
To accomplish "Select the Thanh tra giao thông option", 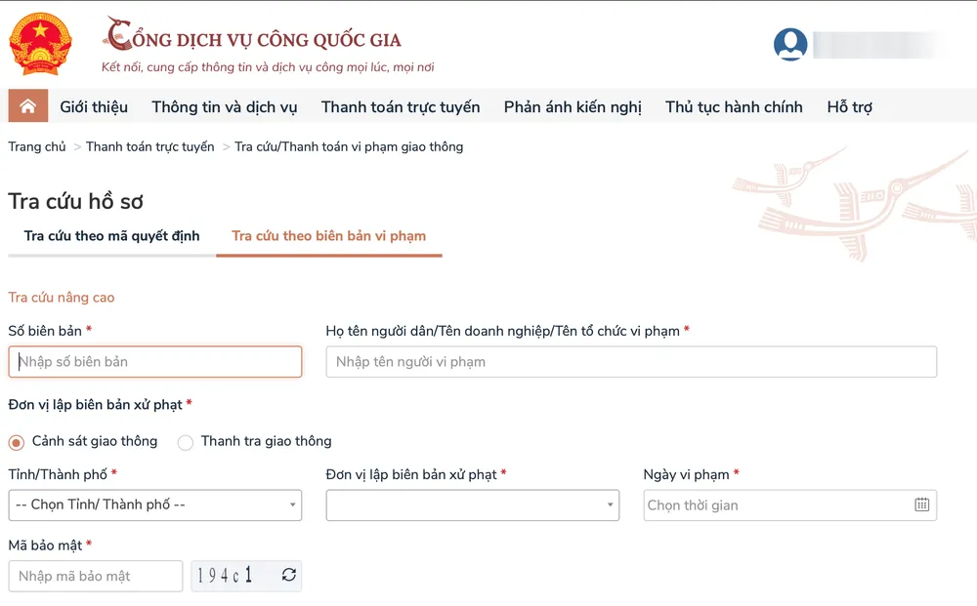I will [186, 442].
